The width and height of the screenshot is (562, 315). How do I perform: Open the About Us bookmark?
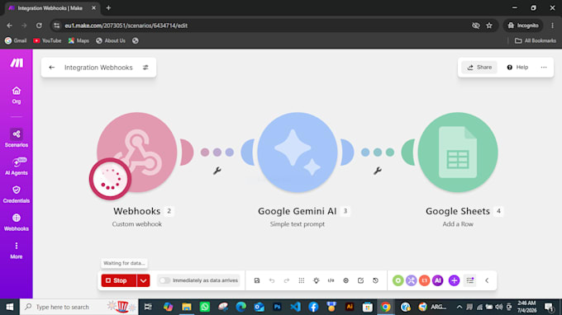pyautogui.click(x=111, y=40)
